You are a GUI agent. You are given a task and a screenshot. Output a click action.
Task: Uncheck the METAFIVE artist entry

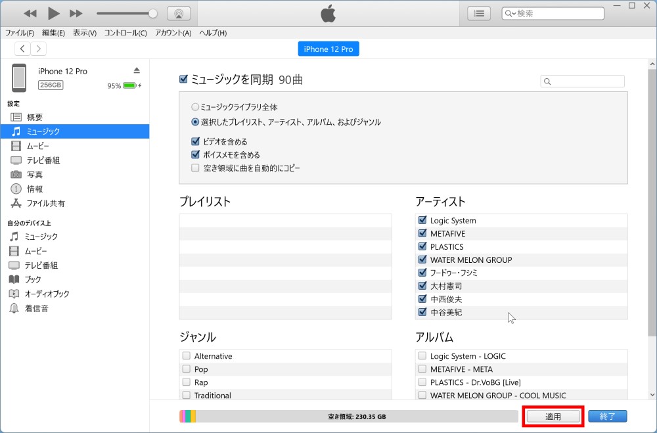pos(422,233)
